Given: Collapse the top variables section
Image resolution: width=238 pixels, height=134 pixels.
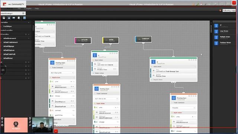Looking at the screenshot, I should (x=29, y=22).
